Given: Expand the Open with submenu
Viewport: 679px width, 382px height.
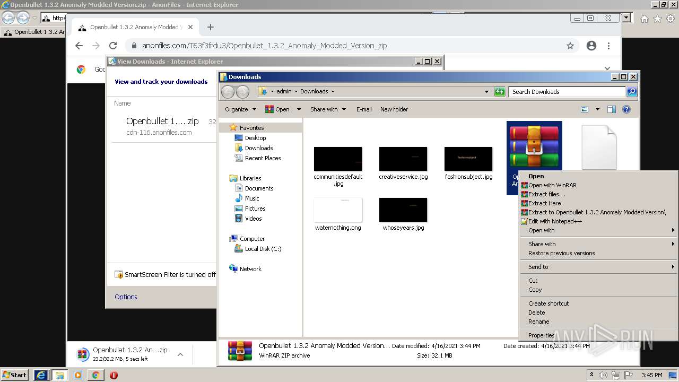Looking at the screenshot, I should 598,230.
